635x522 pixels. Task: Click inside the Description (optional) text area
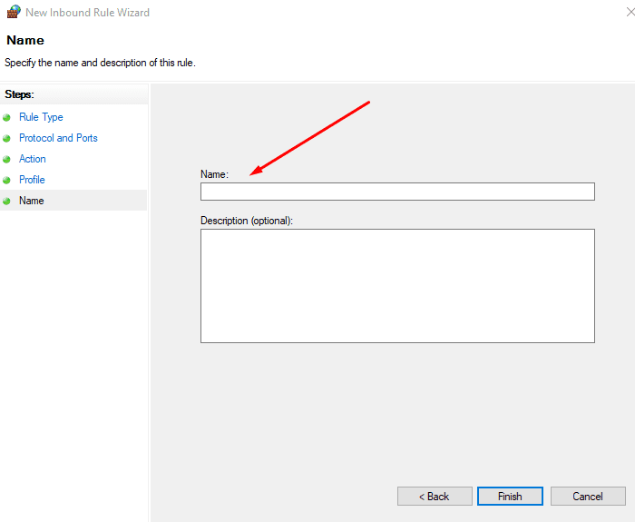[x=397, y=286]
